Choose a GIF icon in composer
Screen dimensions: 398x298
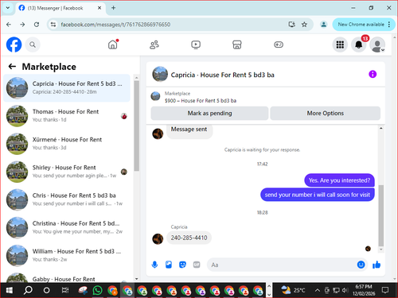click(197, 265)
